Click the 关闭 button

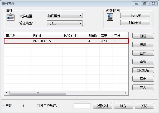(x=144, y=106)
